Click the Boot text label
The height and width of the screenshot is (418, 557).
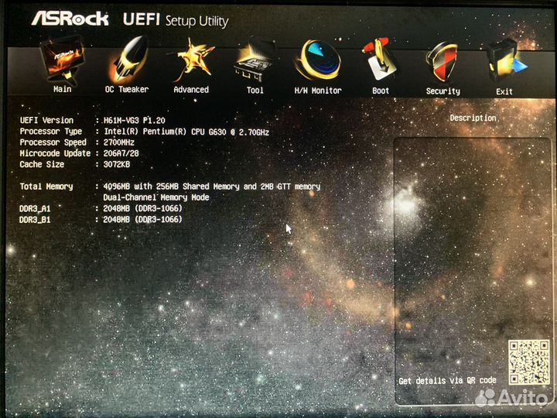(380, 91)
